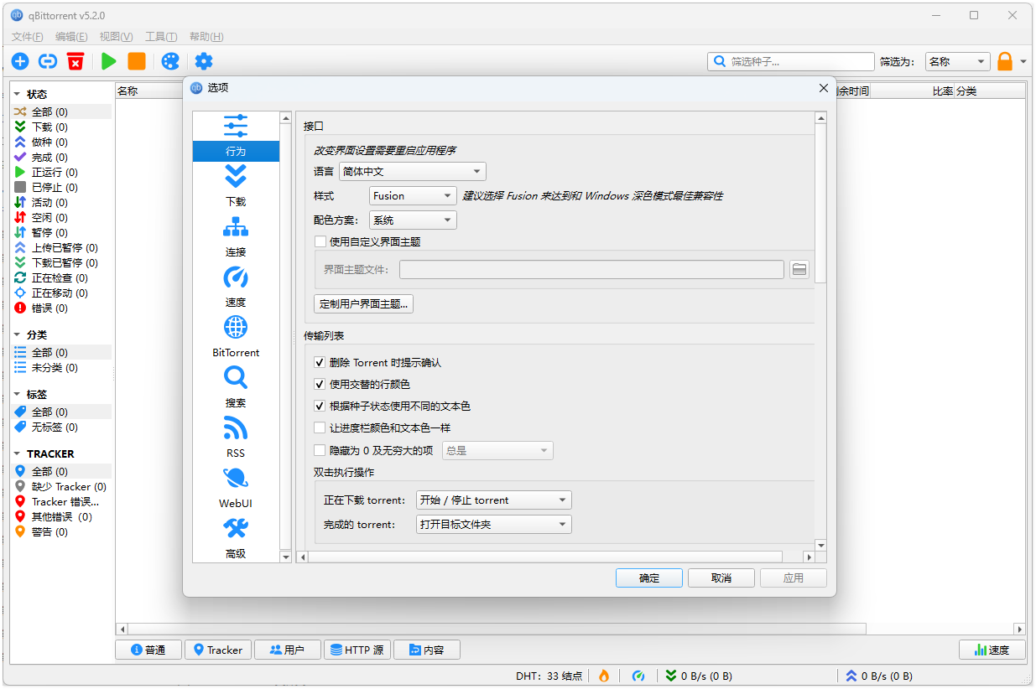
Task: Enable 隐藏为 0 及无穷大的项 checkbox
Action: click(320, 450)
